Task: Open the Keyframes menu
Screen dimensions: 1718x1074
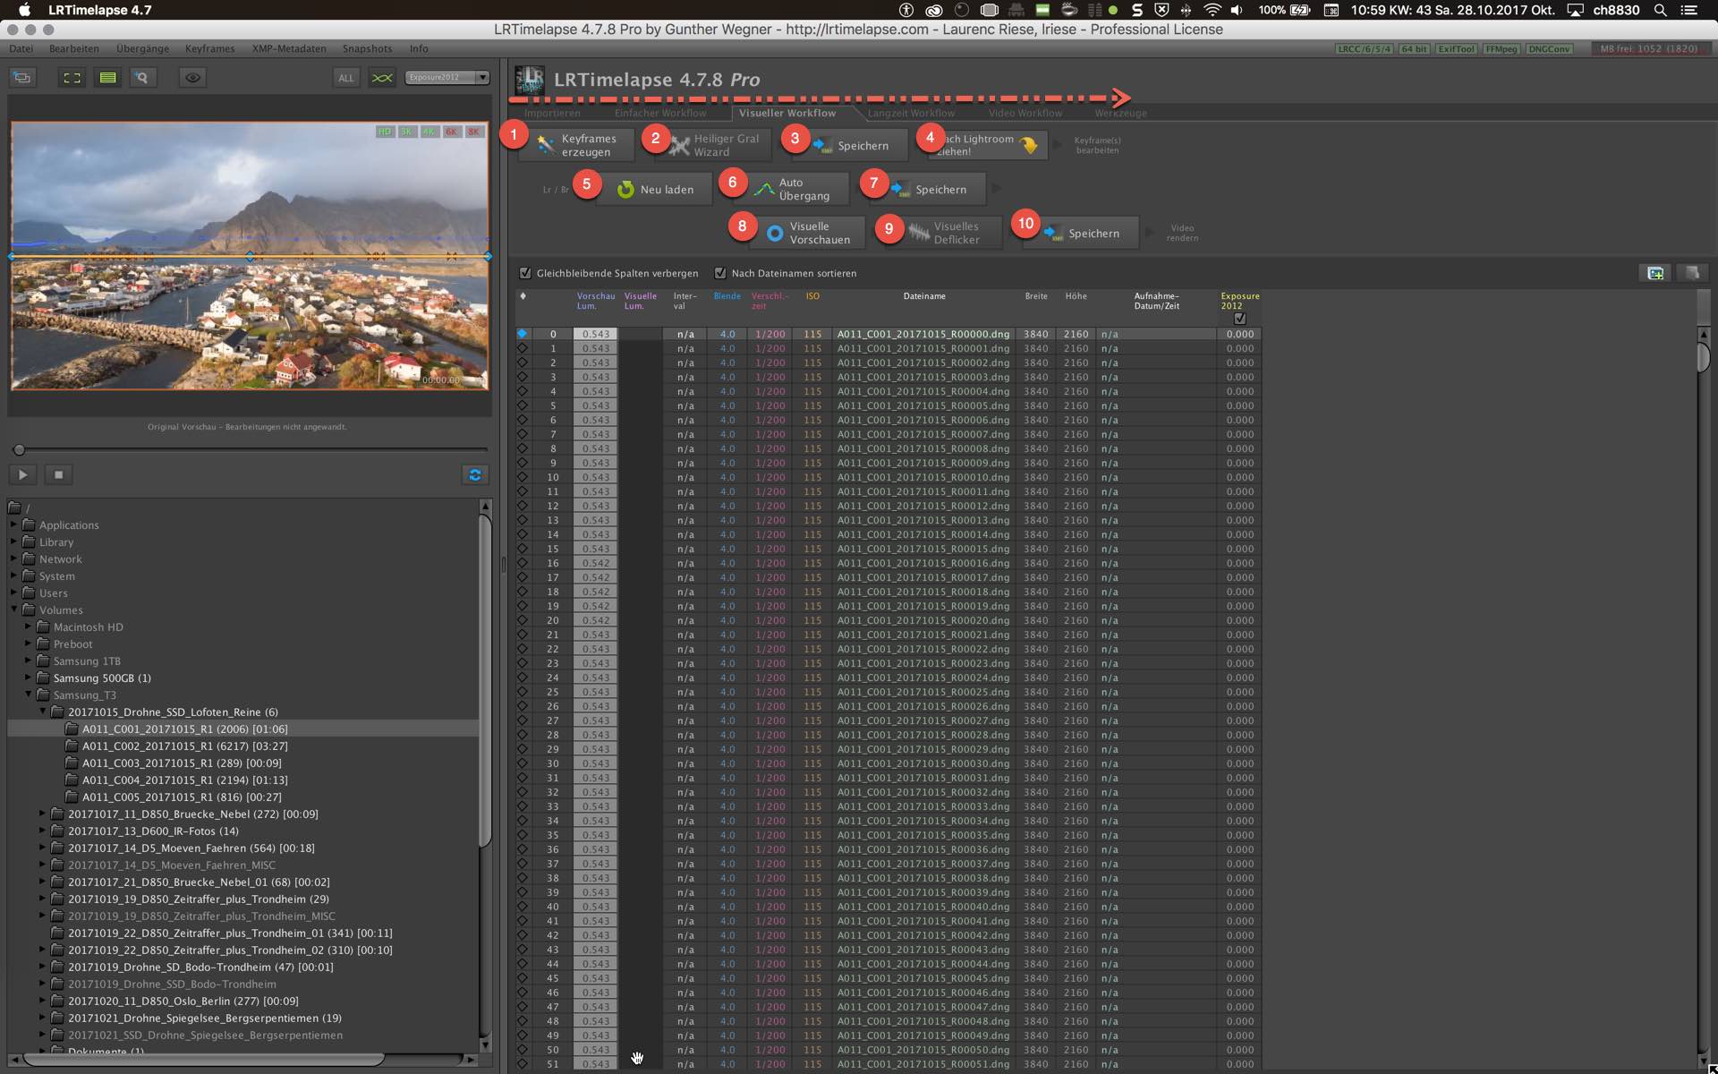Action: (x=209, y=48)
